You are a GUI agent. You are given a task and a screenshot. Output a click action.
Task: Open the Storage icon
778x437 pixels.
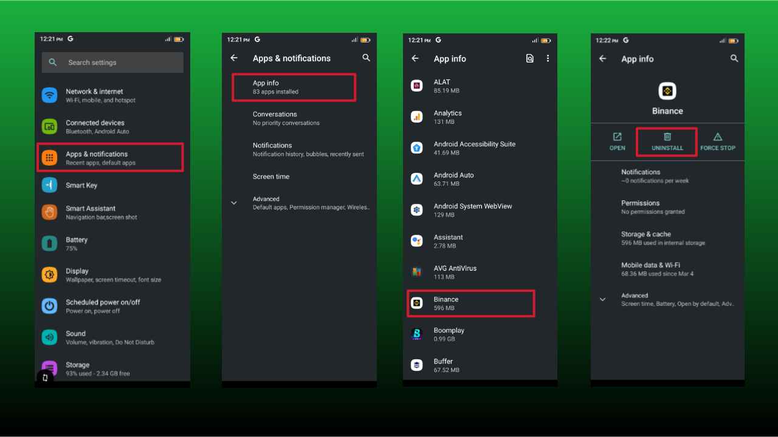(x=49, y=367)
